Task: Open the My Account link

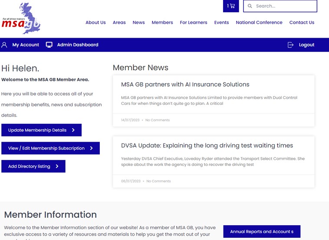Action: click(x=26, y=45)
